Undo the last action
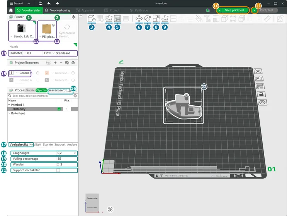The image size is (287, 216). 49,3
